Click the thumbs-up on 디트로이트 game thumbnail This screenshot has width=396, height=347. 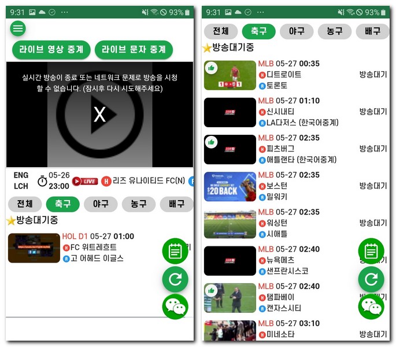pos(211,68)
